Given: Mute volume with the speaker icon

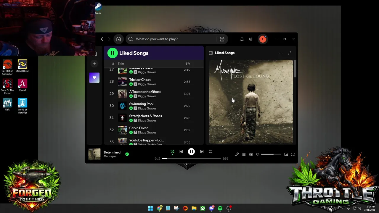Looking at the screenshot, I should (258, 154).
